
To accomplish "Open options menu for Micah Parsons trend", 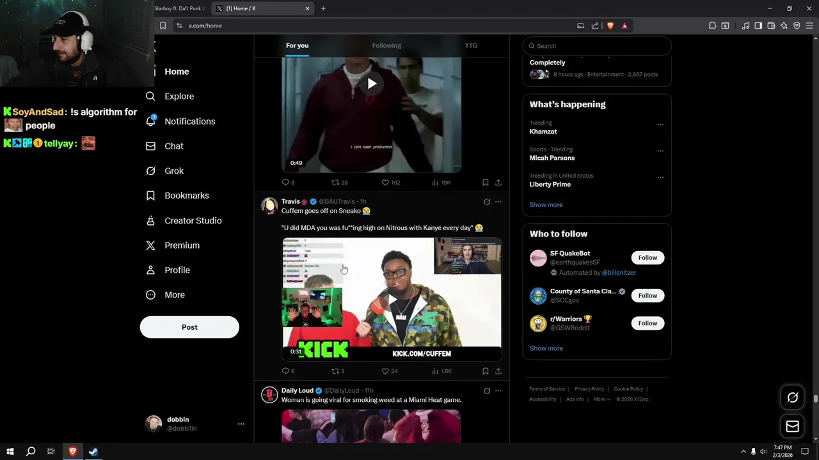I will 660,151.
